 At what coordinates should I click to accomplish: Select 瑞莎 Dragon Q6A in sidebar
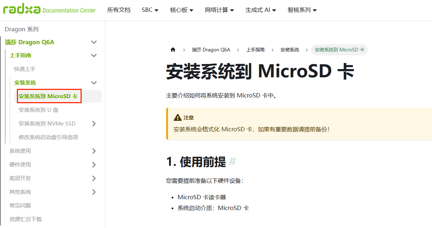point(29,42)
